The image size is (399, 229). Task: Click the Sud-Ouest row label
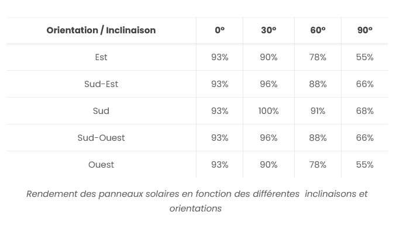point(101,138)
